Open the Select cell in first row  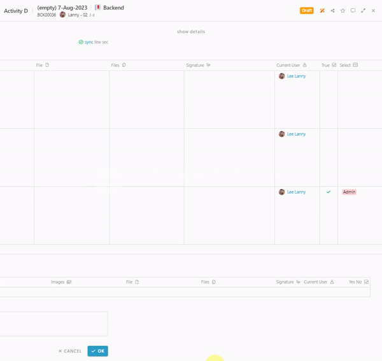point(359,99)
